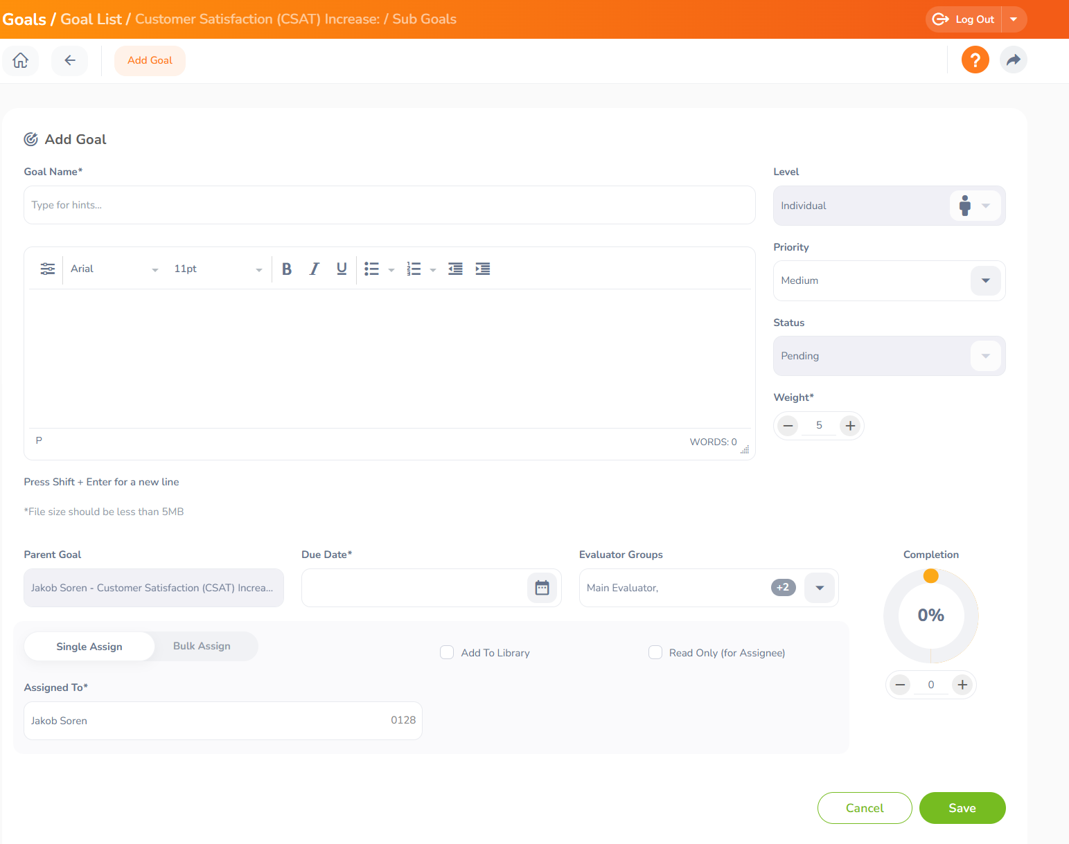Screen dimensions: 1069x844
Task: Click the employee code 0128
Action: [x=403, y=720]
